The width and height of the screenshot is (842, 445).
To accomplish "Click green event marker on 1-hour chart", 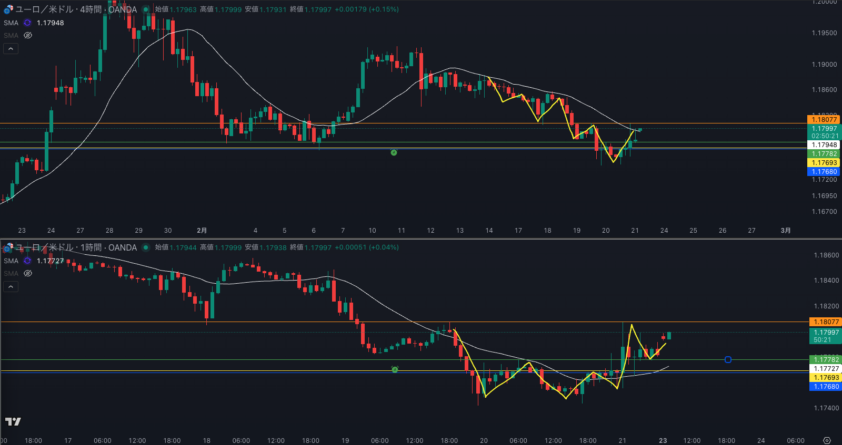I will pos(395,369).
